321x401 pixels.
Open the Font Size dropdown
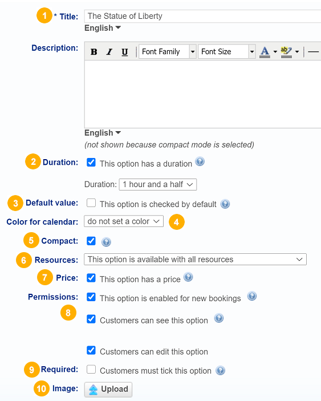click(x=227, y=52)
